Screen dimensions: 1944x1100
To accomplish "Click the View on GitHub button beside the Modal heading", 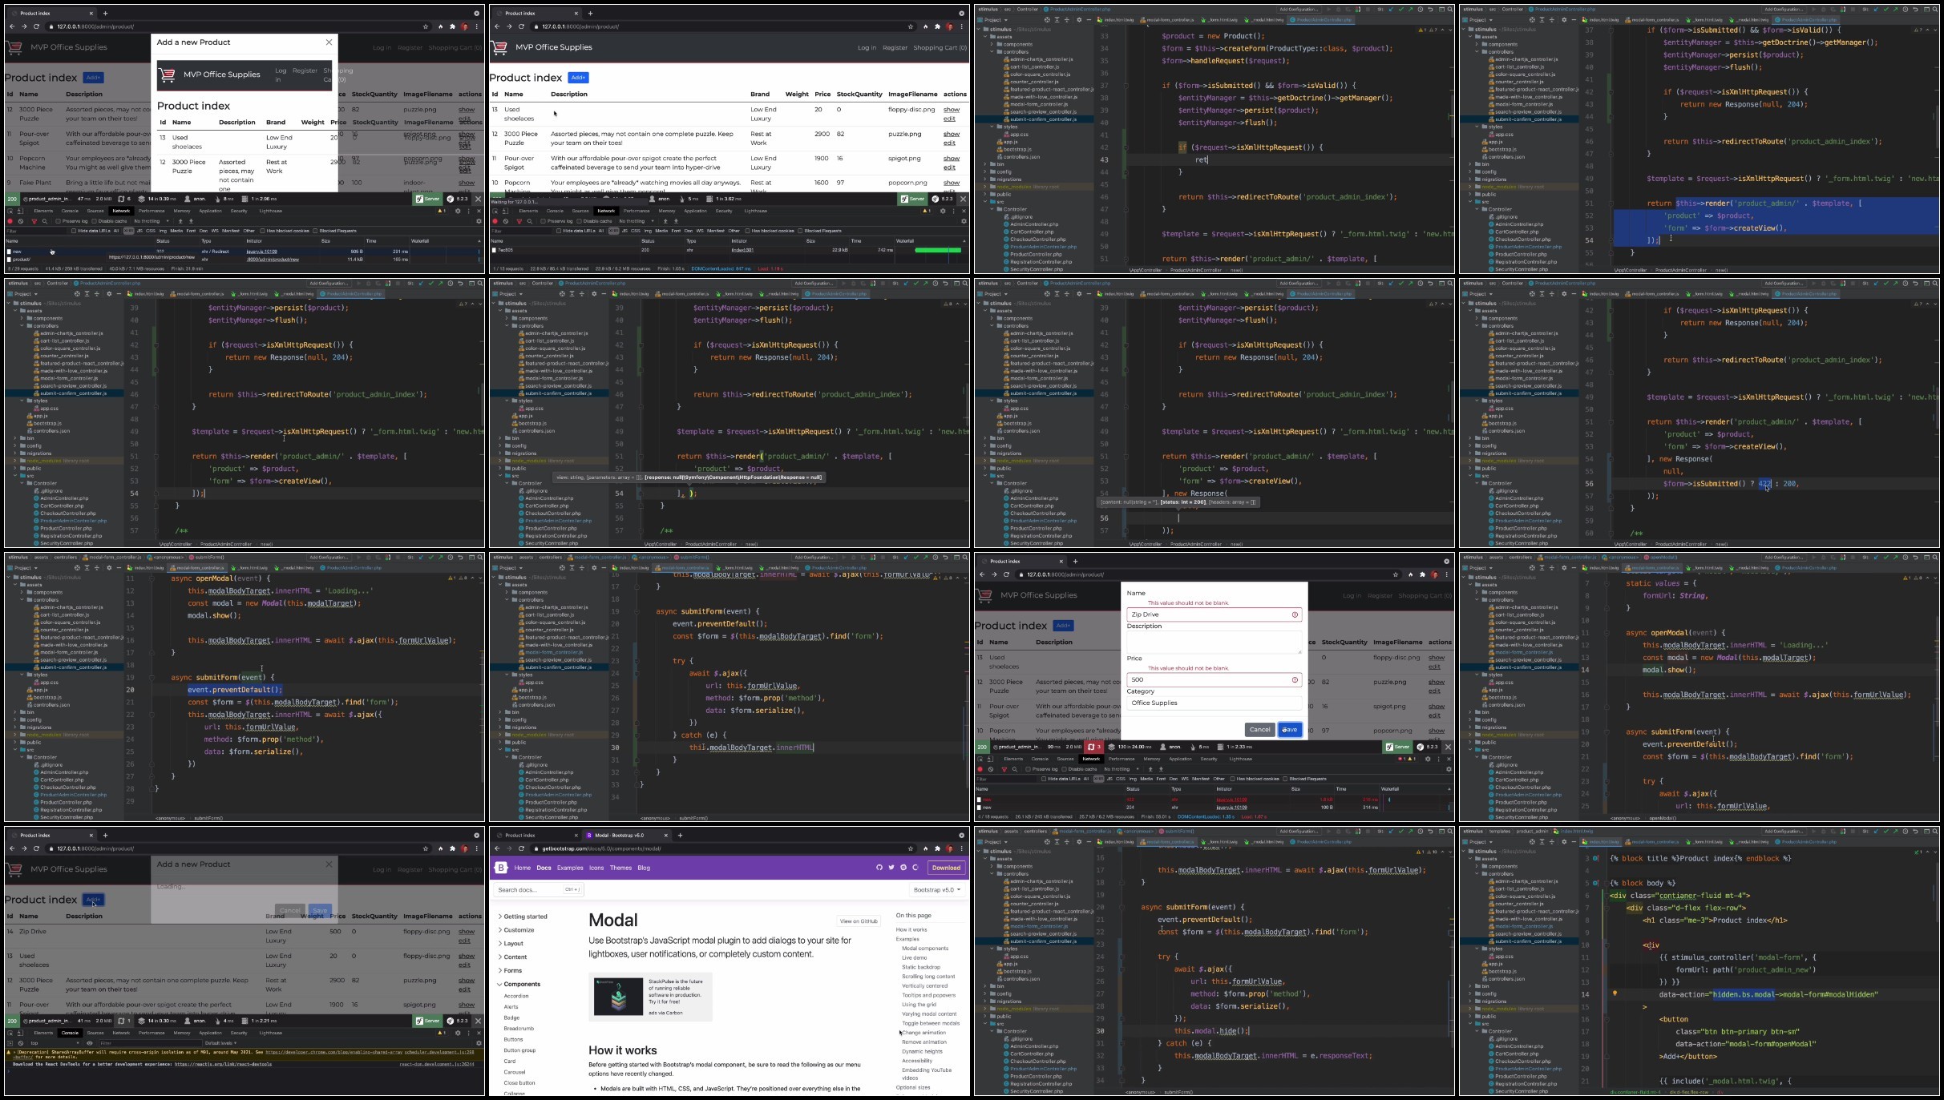I will tap(859, 921).
